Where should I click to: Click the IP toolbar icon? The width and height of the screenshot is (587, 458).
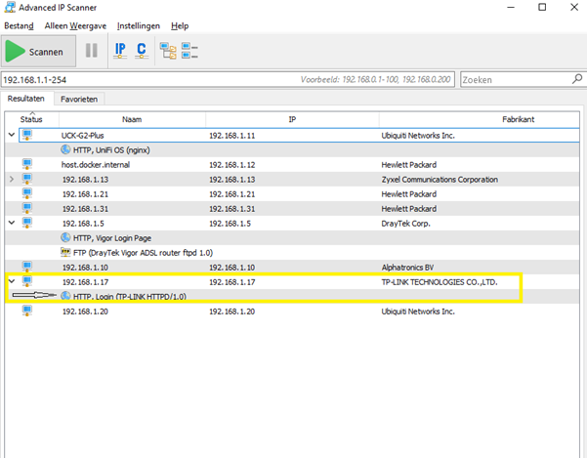120,51
